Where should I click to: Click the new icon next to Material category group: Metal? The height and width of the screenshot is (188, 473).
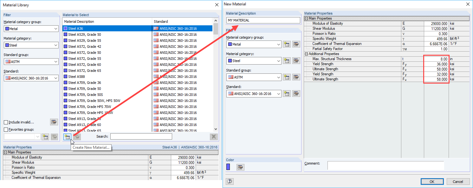pyautogui.click(x=287, y=44)
